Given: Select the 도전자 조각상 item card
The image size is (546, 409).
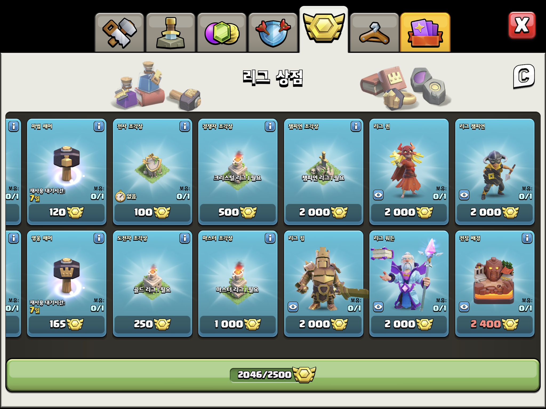Looking at the screenshot, I should click(152, 284).
